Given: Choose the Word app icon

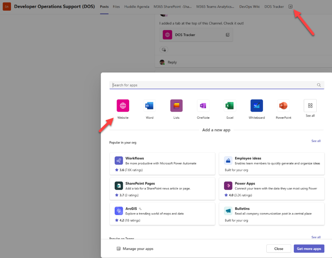Looking at the screenshot, I should pyautogui.click(x=150, y=105).
